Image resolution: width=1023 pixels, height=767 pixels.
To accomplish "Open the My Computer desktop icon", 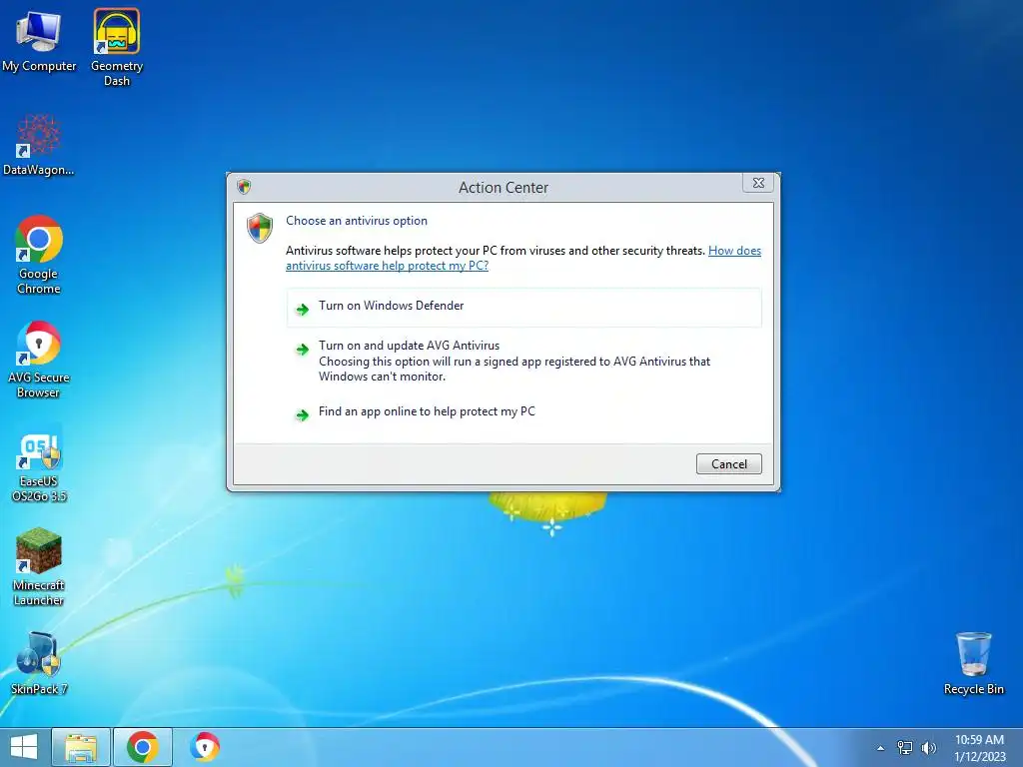I will 39,40.
